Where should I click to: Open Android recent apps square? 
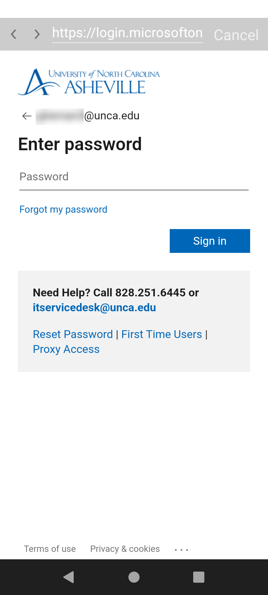pyautogui.click(x=199, y=577)
